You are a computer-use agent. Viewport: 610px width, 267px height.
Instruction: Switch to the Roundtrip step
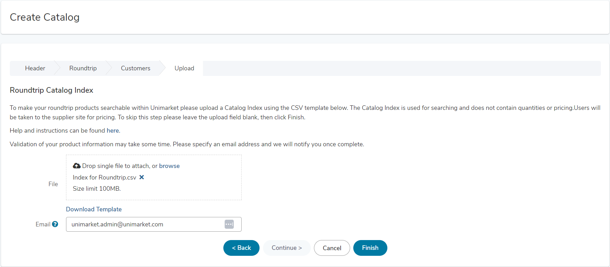tap(83, 68)
